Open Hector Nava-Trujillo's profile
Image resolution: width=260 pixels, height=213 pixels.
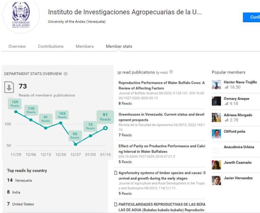click(x=240, y=82)
